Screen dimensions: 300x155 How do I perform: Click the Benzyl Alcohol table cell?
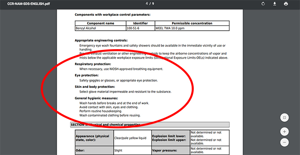point(100,28)
